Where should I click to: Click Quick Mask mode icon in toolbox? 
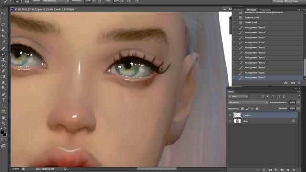click(x=3, y=140)
